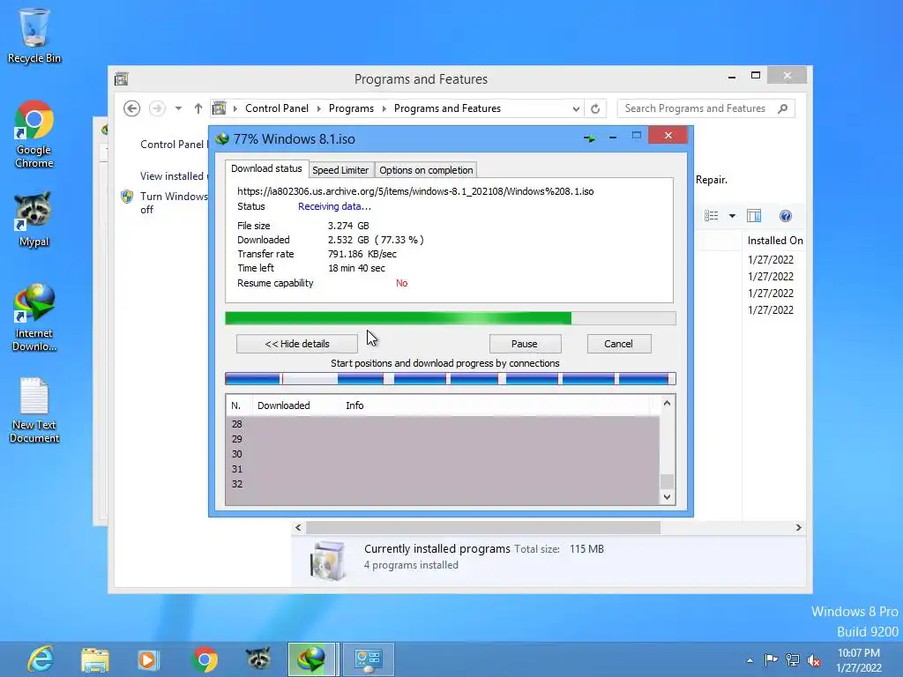903x677 pixels.
Task: Click the IDM title bar green arrow icon
Action: pyautogui.click(x=590, y=138)
